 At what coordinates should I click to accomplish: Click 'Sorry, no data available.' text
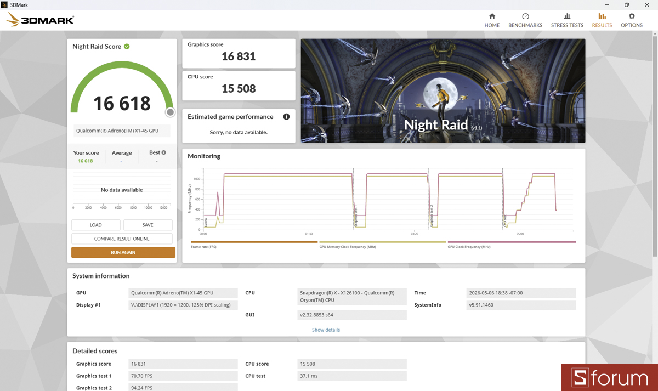pos(239,132)
